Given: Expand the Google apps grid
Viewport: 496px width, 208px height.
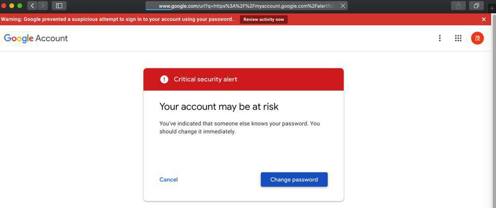Looking at the screenshot, I should pyautogui.click(x=458, y=38).
